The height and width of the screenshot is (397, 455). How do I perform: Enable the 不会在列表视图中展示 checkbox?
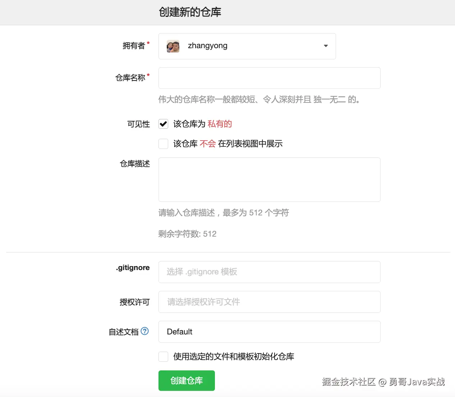click(x=164, y=144)
